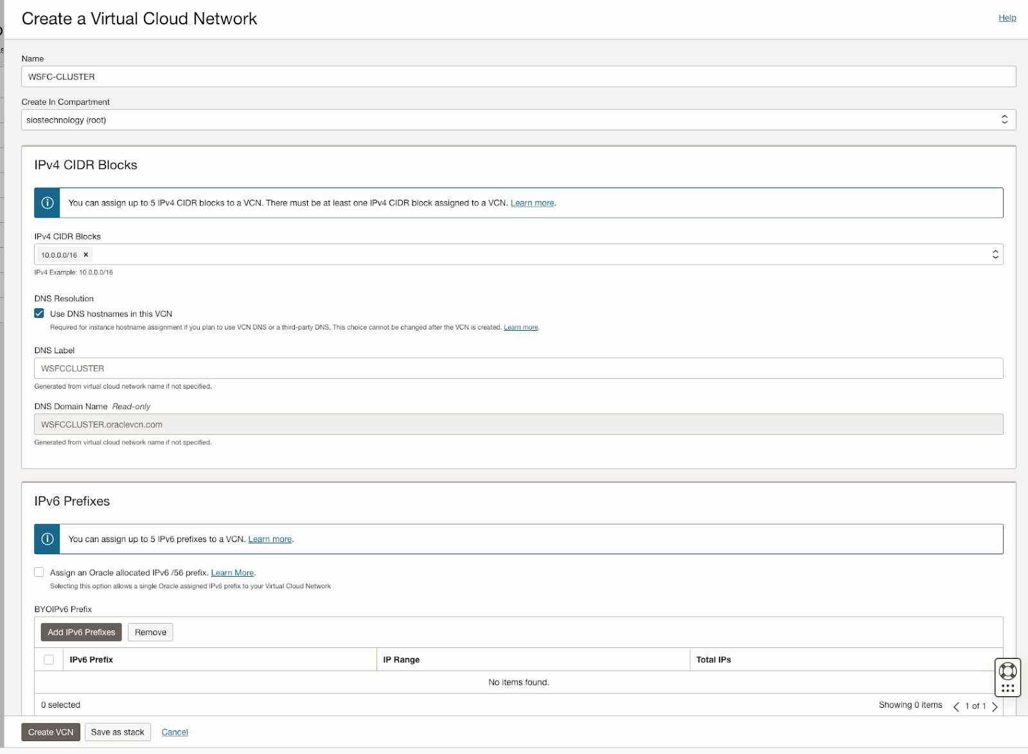Click Add IPv6 Prefixes button
This screenshot has height=754, width=1028.
point(82,632)
